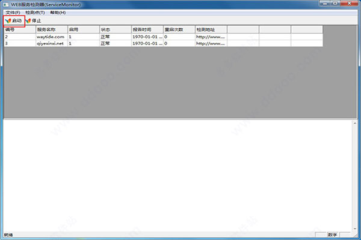Click the 正常 status of waytide.com
Screen dimensions: 361x240
coord(106,37)
